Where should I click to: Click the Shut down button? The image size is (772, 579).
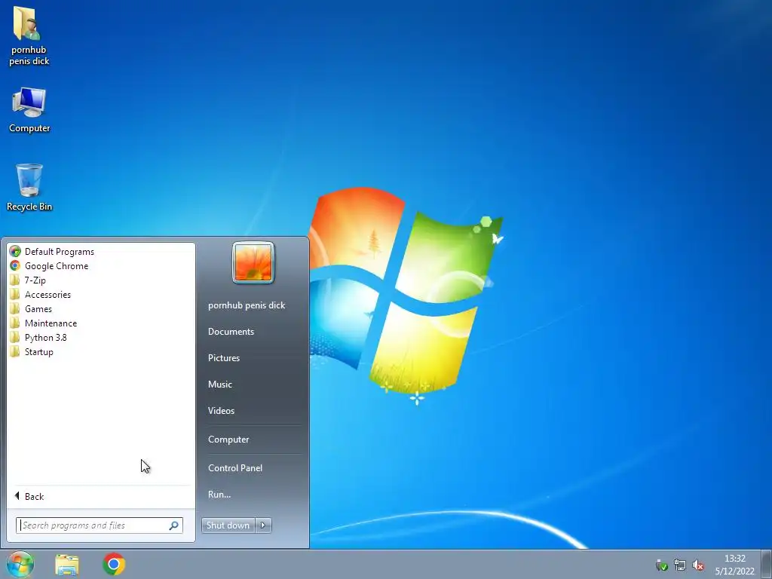pyautogui.click(x=228, y=525)
